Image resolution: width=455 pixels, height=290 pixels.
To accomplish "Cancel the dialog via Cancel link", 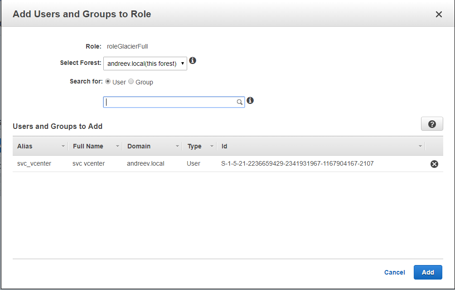I will [x=394, y=272].
